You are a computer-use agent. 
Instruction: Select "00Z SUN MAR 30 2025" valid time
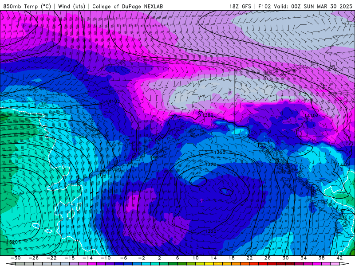pyautogui.click(x=322, y=6)
